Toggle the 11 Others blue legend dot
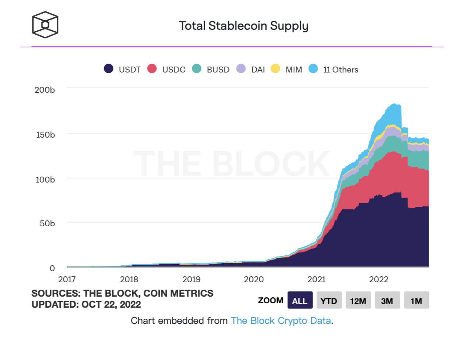The image size is (456, 343). click(x=313, y=69)
